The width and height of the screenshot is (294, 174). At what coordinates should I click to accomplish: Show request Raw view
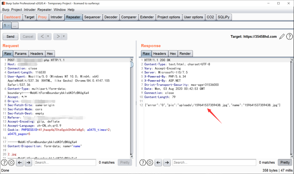click(8, 54)
